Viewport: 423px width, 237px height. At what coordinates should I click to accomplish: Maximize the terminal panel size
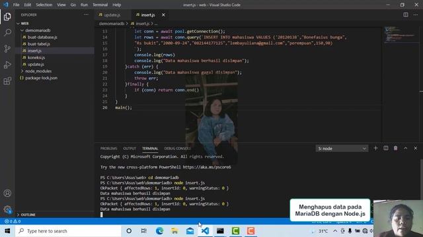[x=405, y=148]
